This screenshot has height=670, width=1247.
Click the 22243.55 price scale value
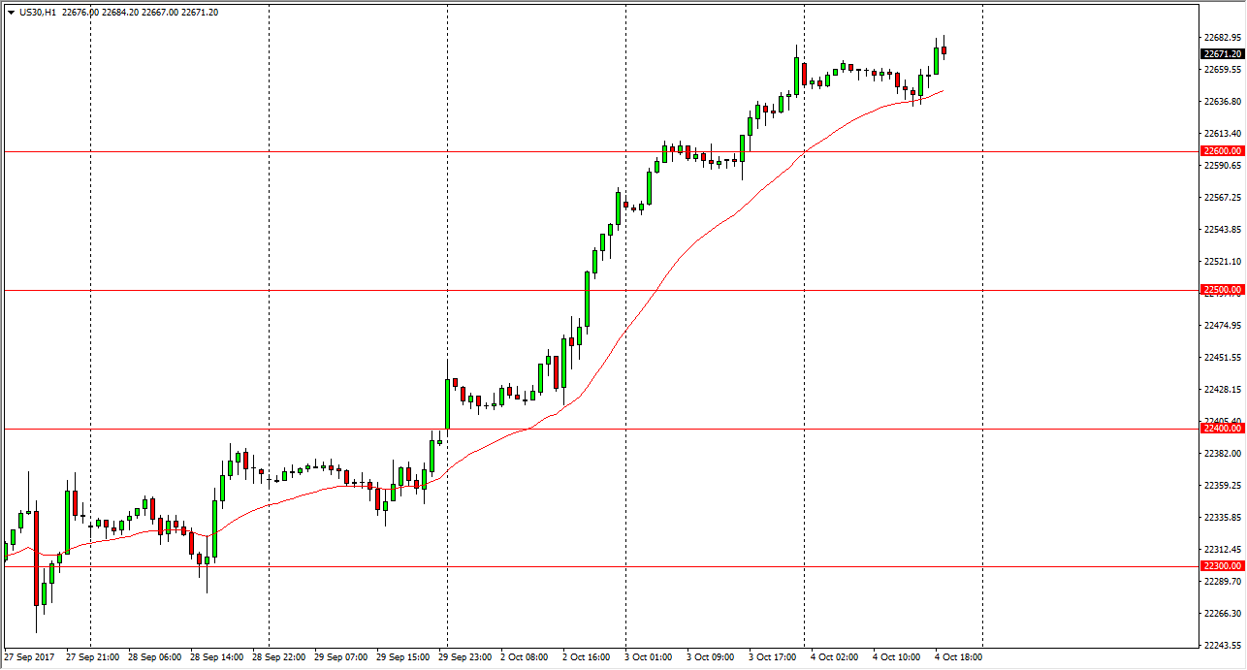[x=1222, y=645]
